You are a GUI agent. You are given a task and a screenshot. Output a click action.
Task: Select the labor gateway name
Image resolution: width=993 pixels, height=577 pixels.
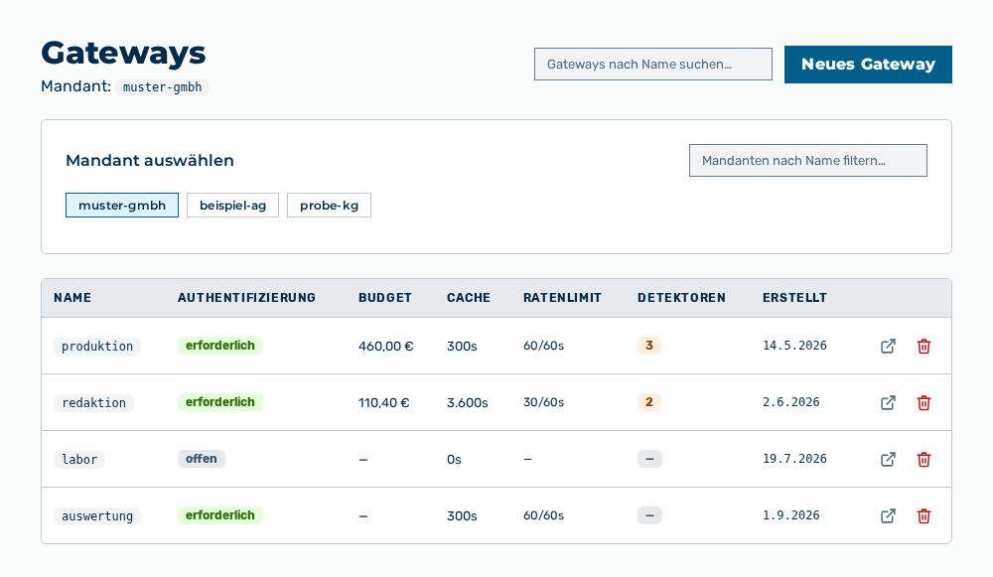[x=79, y=459]
